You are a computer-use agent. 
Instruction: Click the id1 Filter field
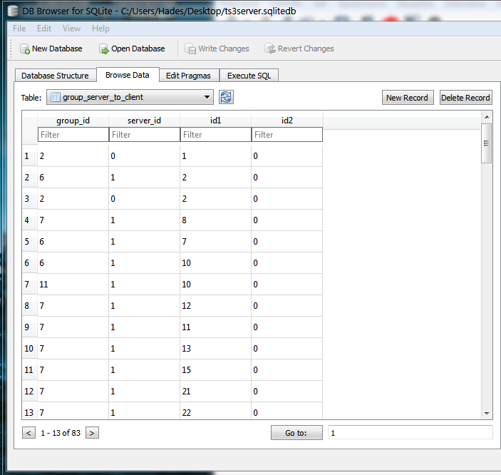(x=216, y=135)
